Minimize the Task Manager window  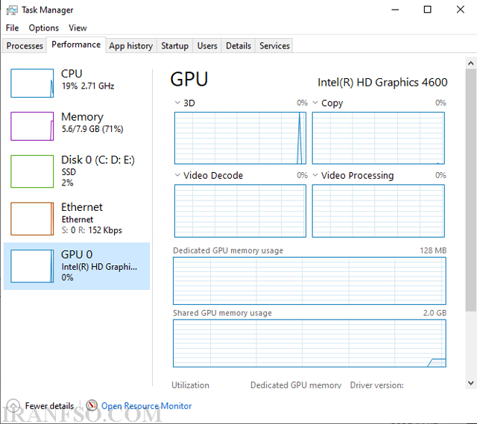tap(395, 10)
